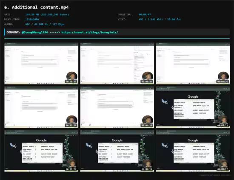Select the frame preview at 00:04:23
The width and height of the screenshot is (234, 180).
click(117, 107)
